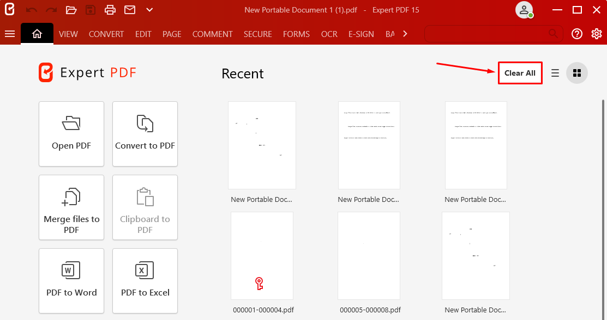607x320 pixels.
Task: Expand the quick access toolbar dropdown arrow
Action: click(x=149, y=10)
